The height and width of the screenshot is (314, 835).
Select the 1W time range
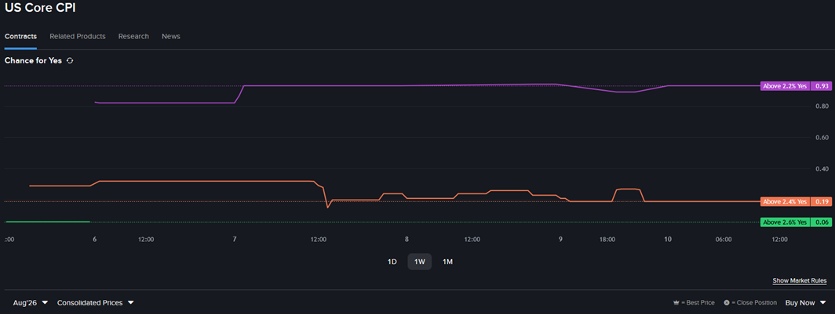pyautogui.click(x=420, y=262)
